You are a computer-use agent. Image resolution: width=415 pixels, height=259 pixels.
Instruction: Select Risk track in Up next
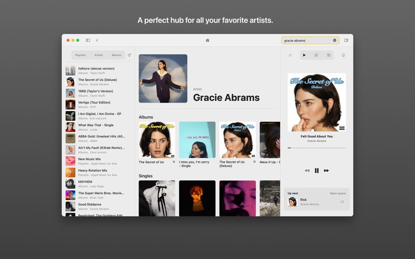316,202
